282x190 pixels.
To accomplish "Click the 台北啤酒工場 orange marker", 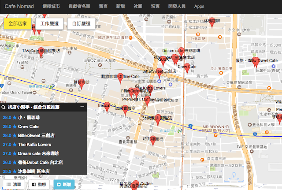I will (x=221, y=73).
